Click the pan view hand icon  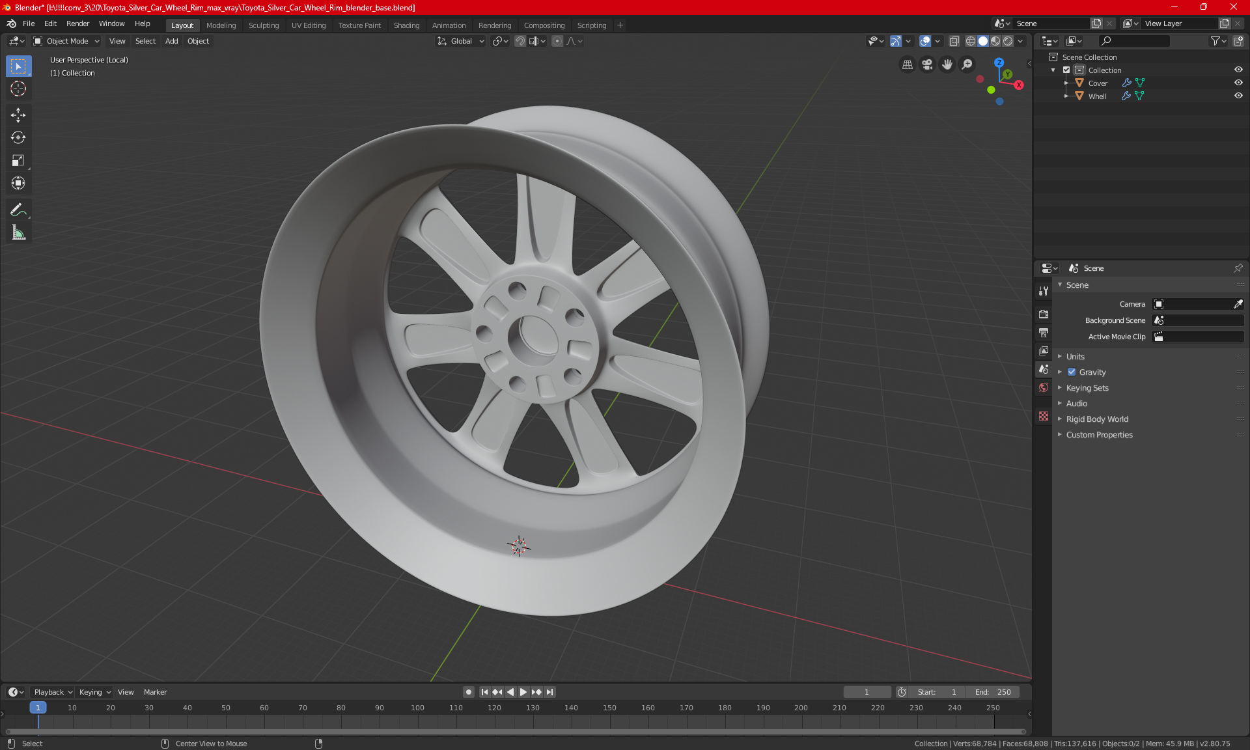(x=947, y=64)
